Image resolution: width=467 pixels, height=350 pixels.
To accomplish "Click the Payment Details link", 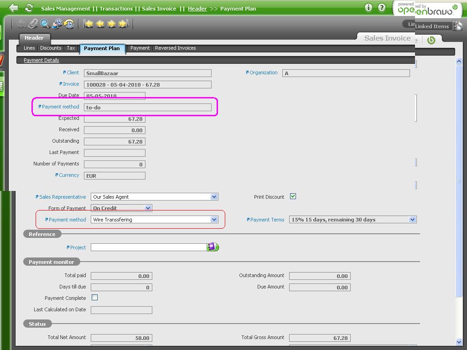I will 42,60.
